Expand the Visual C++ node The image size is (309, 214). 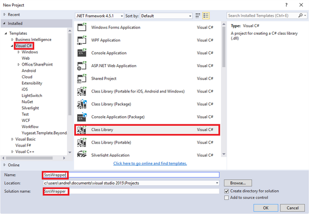[13, 152]
